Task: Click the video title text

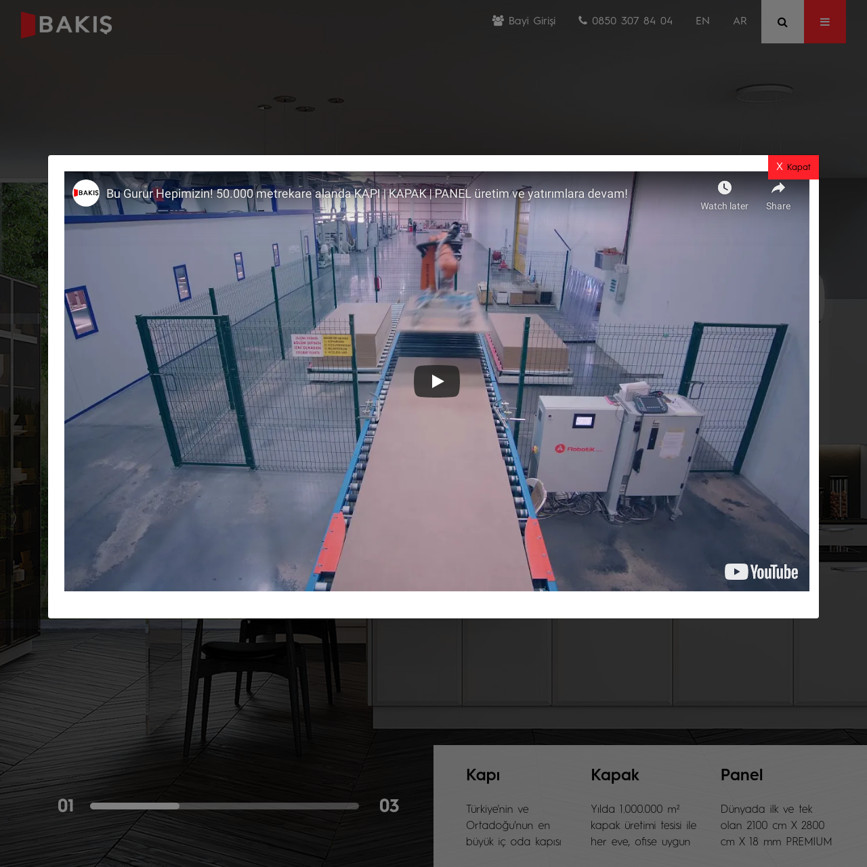Action: 366,194
